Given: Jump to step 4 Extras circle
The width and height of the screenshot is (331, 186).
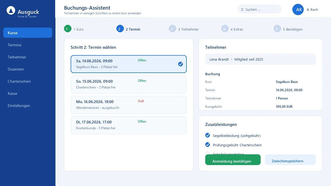Looking at the screenshot, I should [225, 29].
